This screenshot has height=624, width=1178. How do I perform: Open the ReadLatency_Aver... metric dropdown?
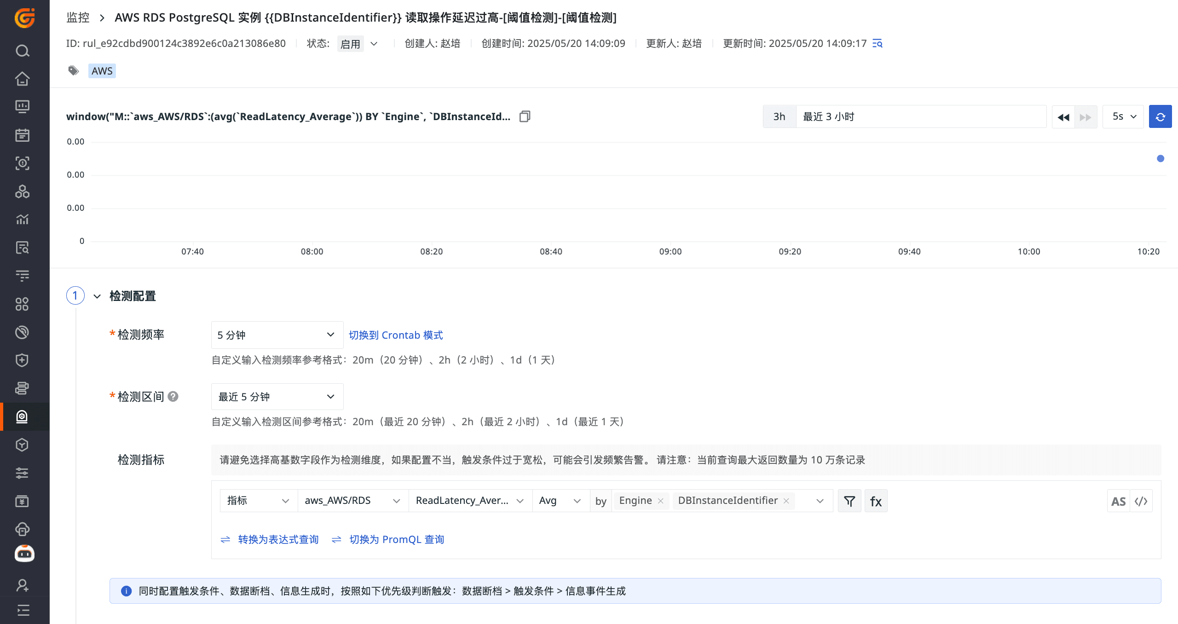(x=470, y=501)
